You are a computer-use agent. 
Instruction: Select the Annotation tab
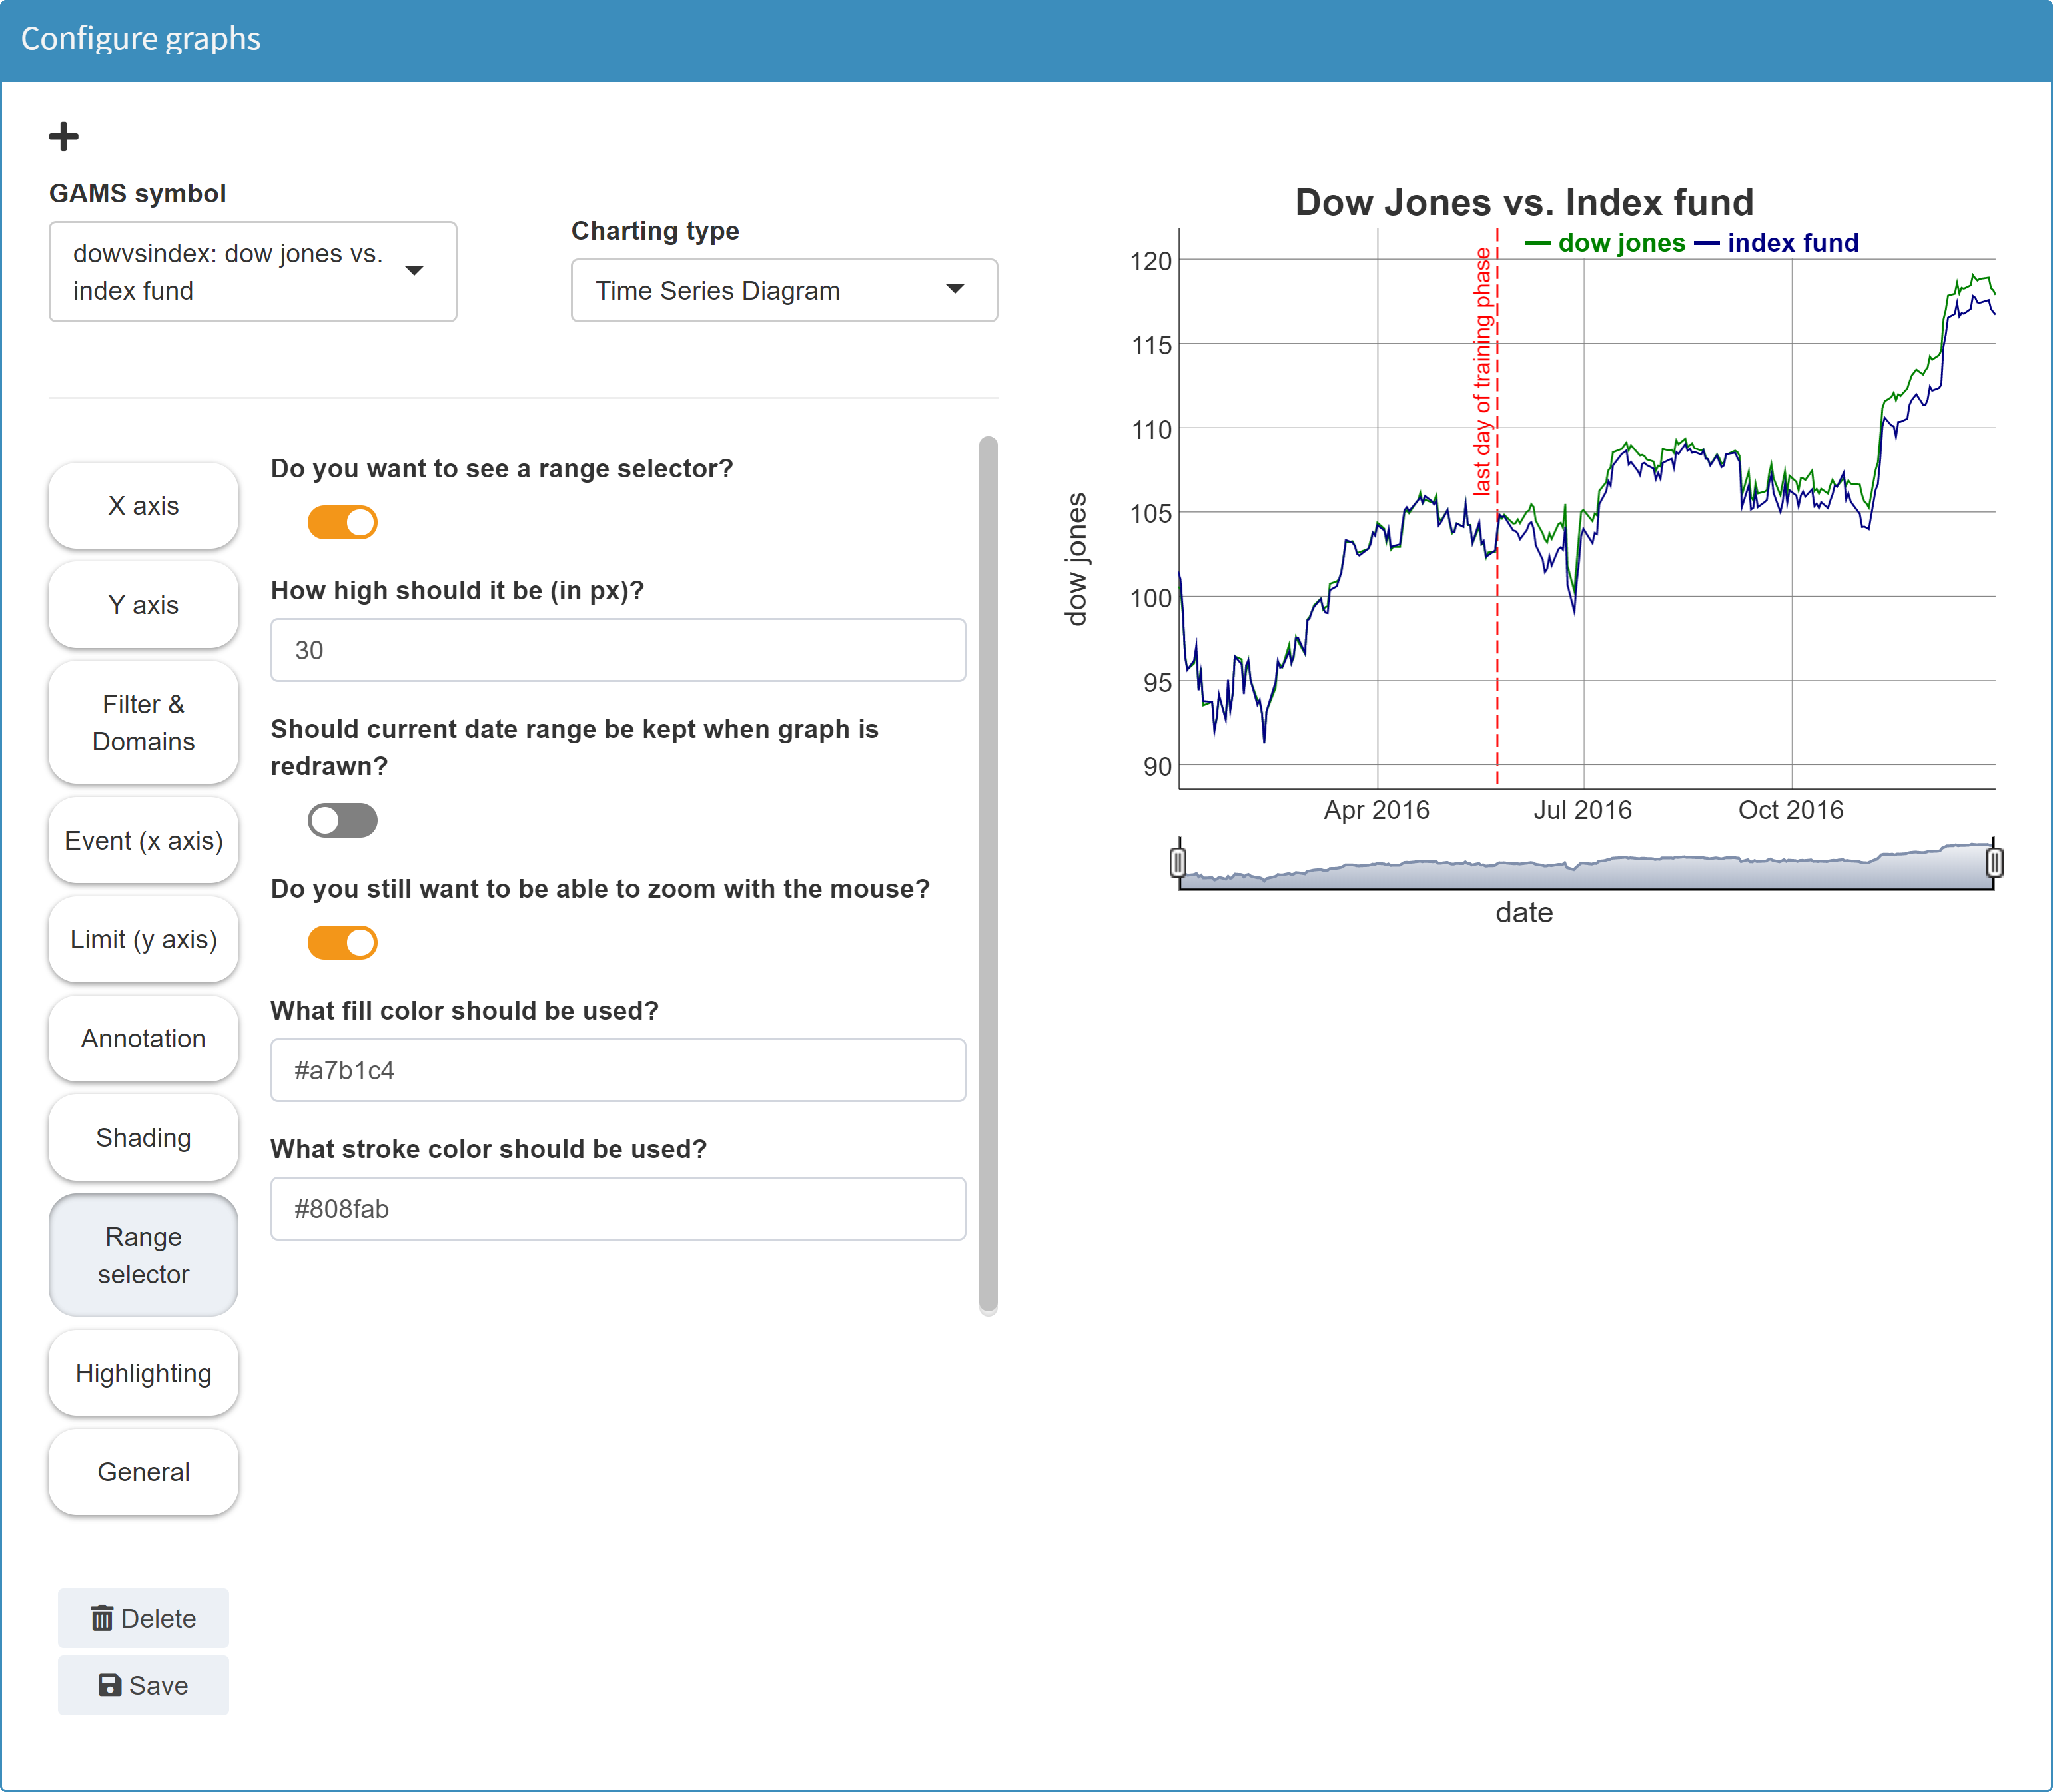[143, 1039]
